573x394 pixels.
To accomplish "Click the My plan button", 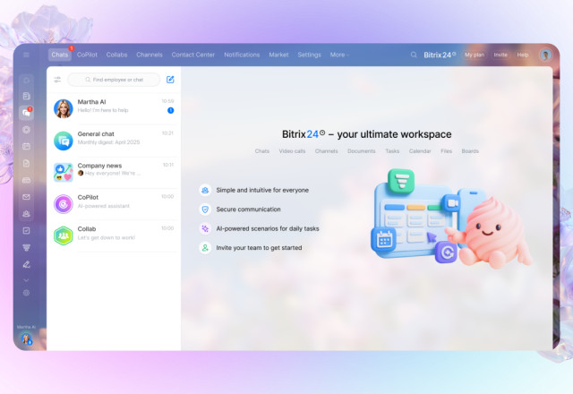I will [474, 55].
